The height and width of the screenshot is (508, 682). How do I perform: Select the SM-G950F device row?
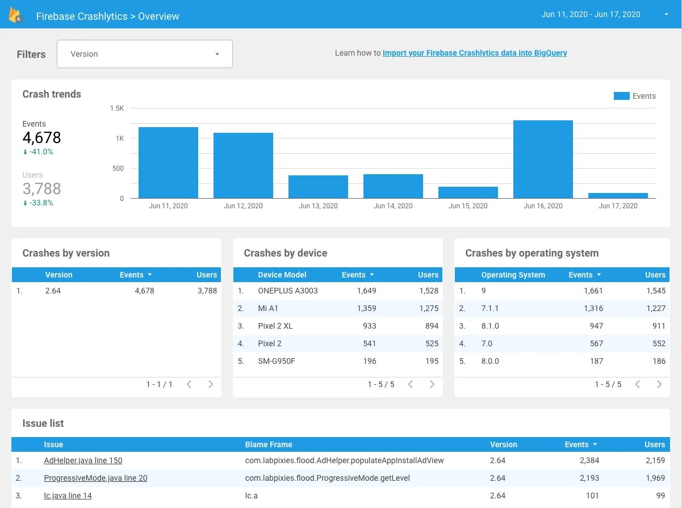[338, 361]
